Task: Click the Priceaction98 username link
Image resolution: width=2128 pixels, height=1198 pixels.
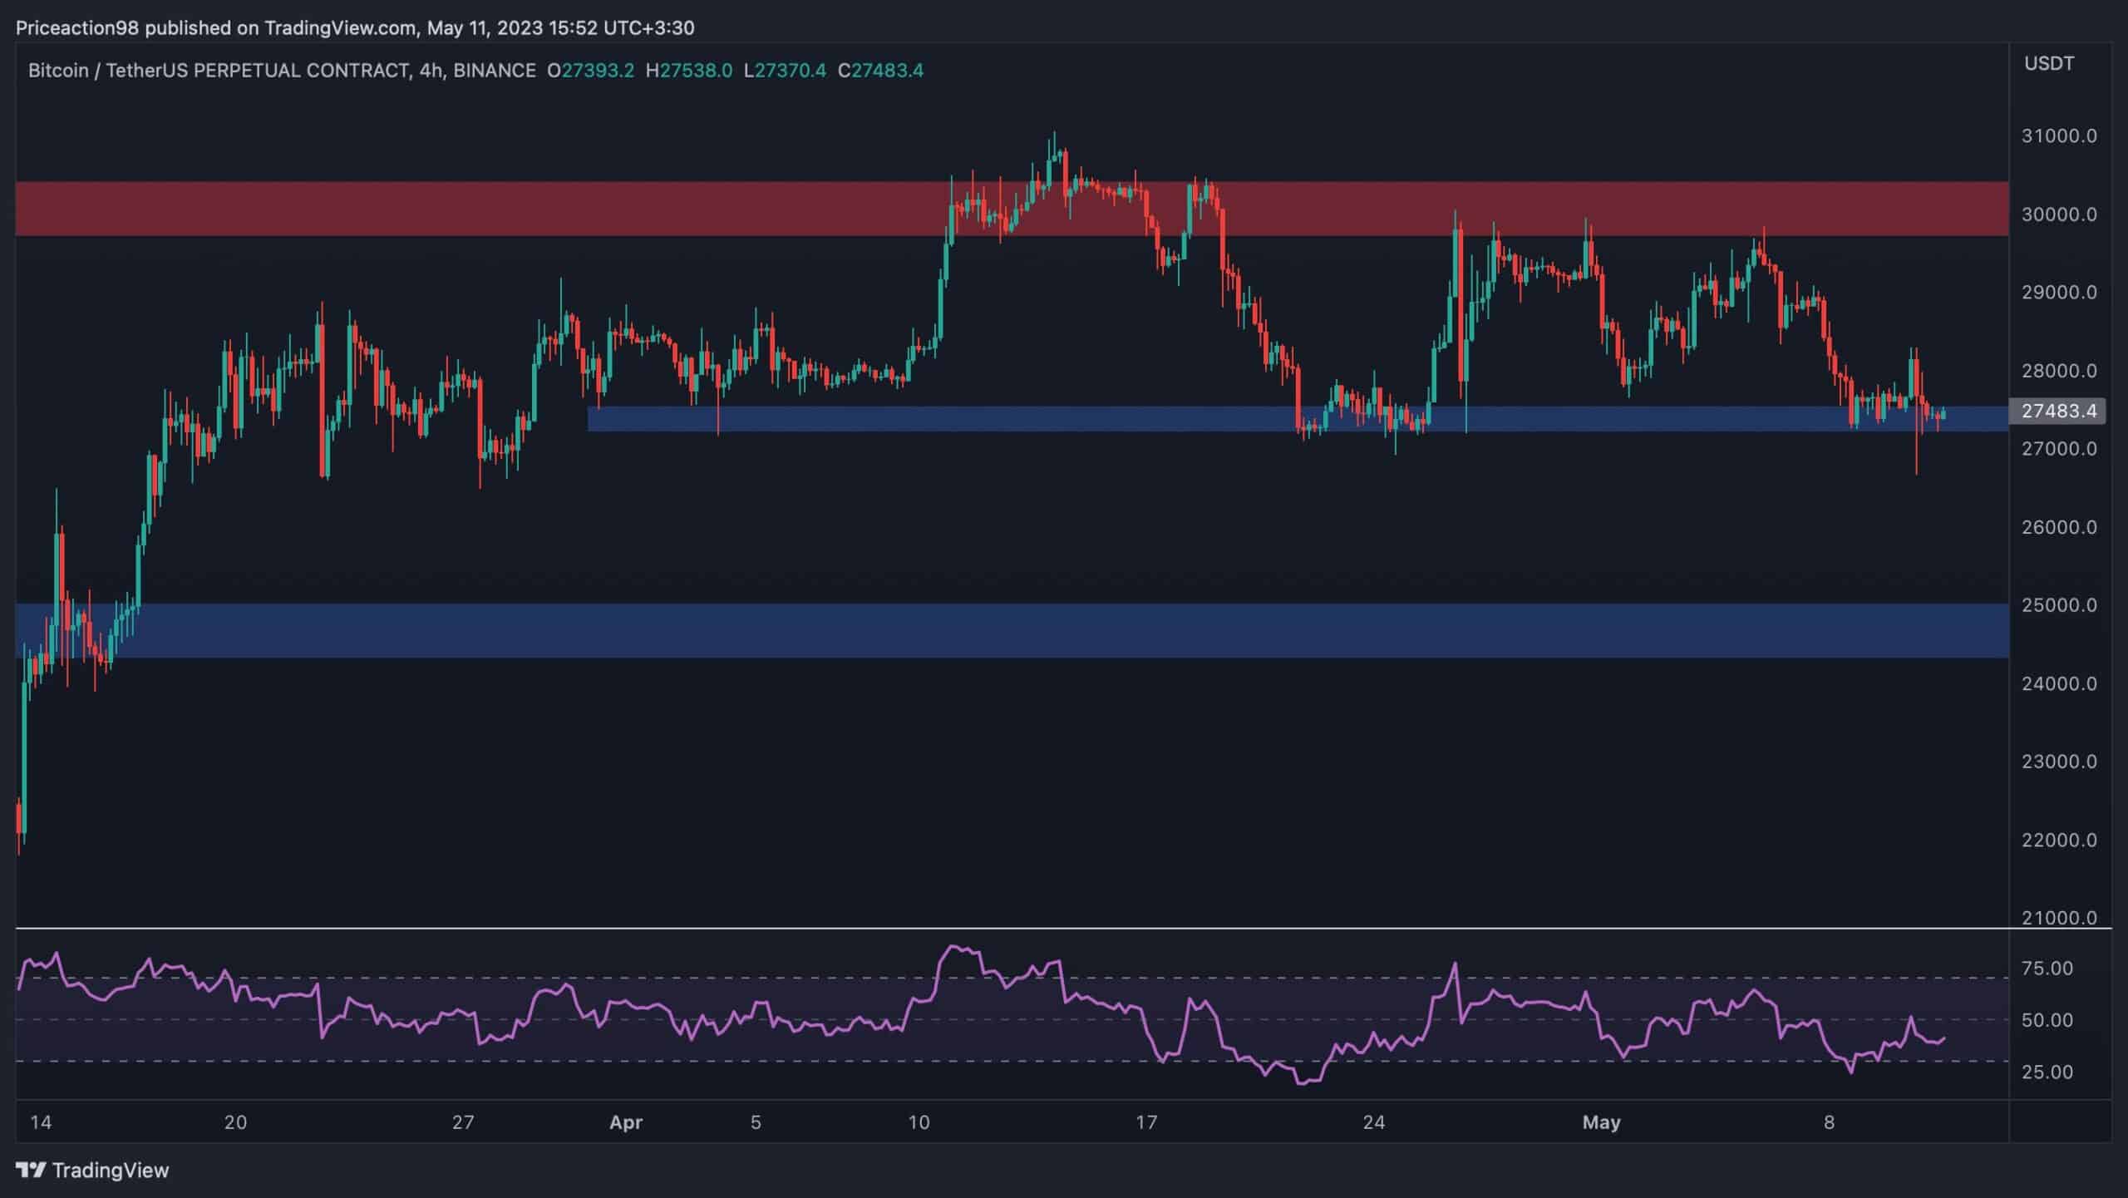Action: (x=79, y=27)
